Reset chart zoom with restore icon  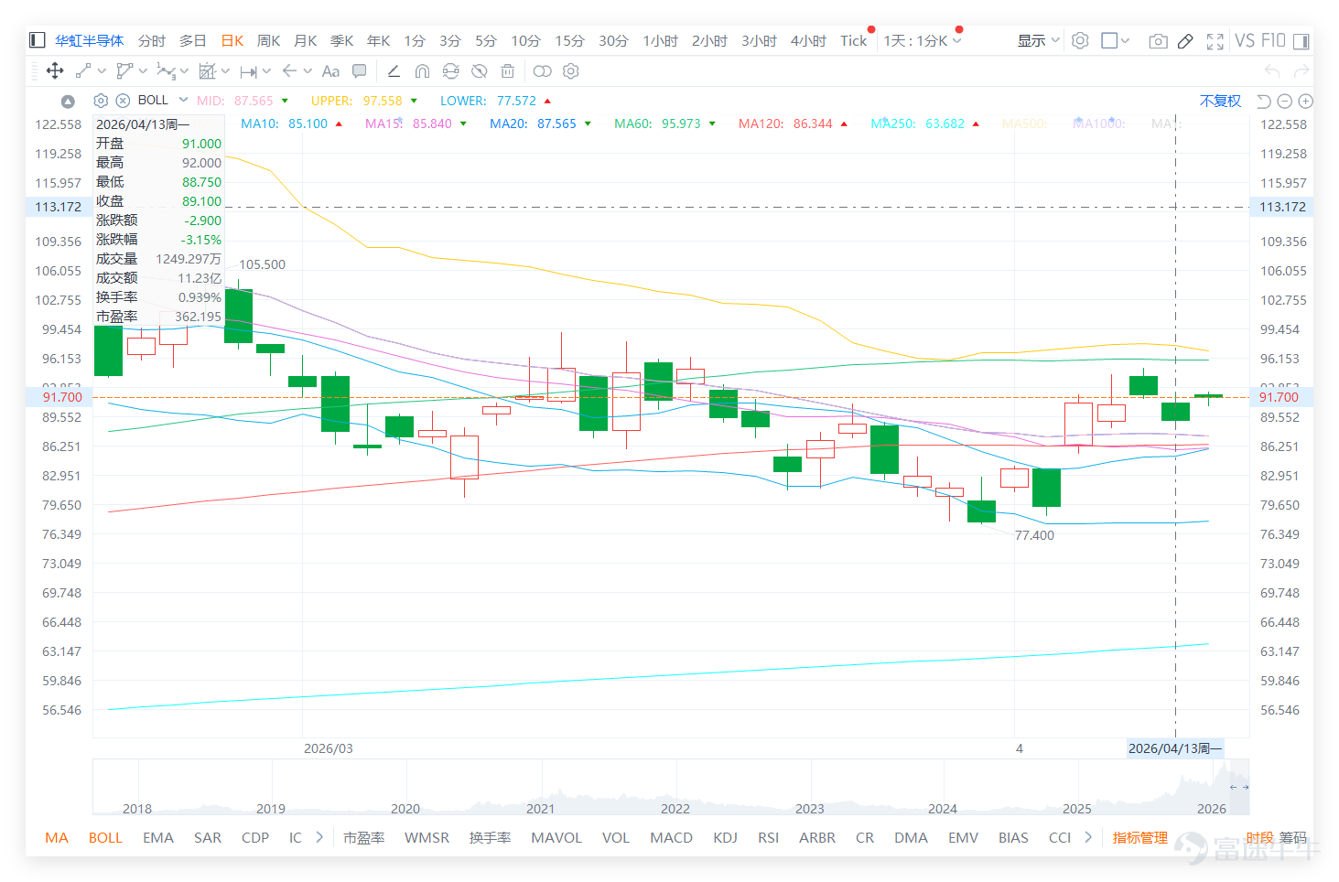click(x=1264, y=101)
